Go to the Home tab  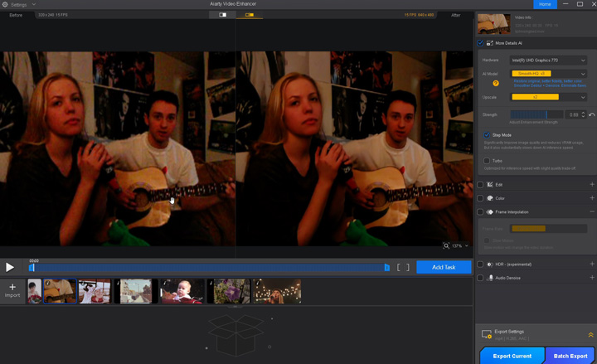pos(545,4)
